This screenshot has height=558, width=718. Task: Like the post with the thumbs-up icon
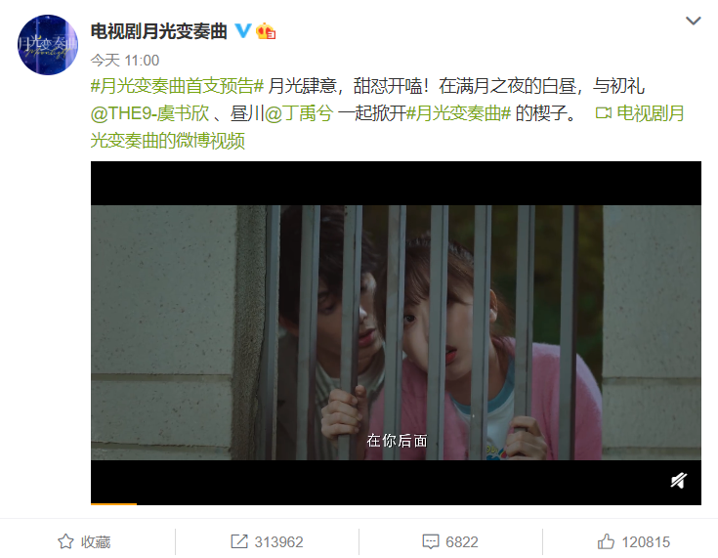point(606,541)
